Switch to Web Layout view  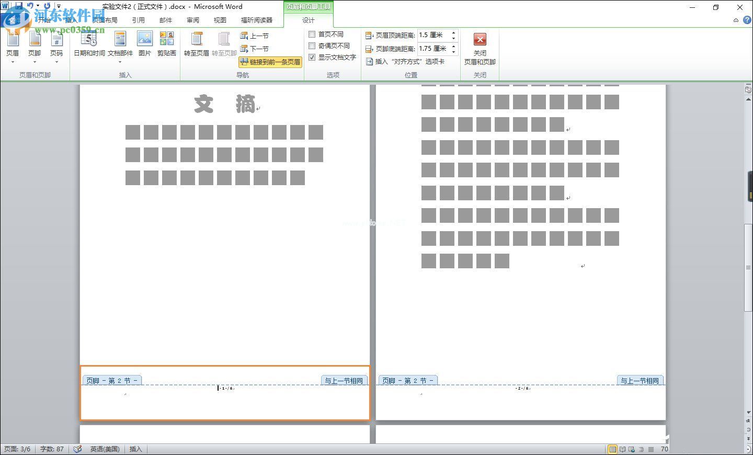[x=632, y=449]
